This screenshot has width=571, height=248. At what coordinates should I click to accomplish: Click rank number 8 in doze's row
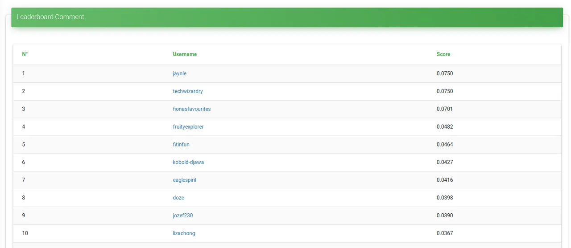click(x=24, y=198)
